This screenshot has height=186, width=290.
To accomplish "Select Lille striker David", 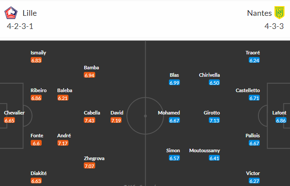I will point(117,113).
